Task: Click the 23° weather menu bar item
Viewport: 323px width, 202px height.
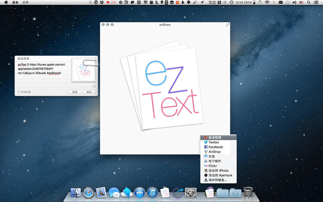Action: pyautogui.click(x=111, y=2)
